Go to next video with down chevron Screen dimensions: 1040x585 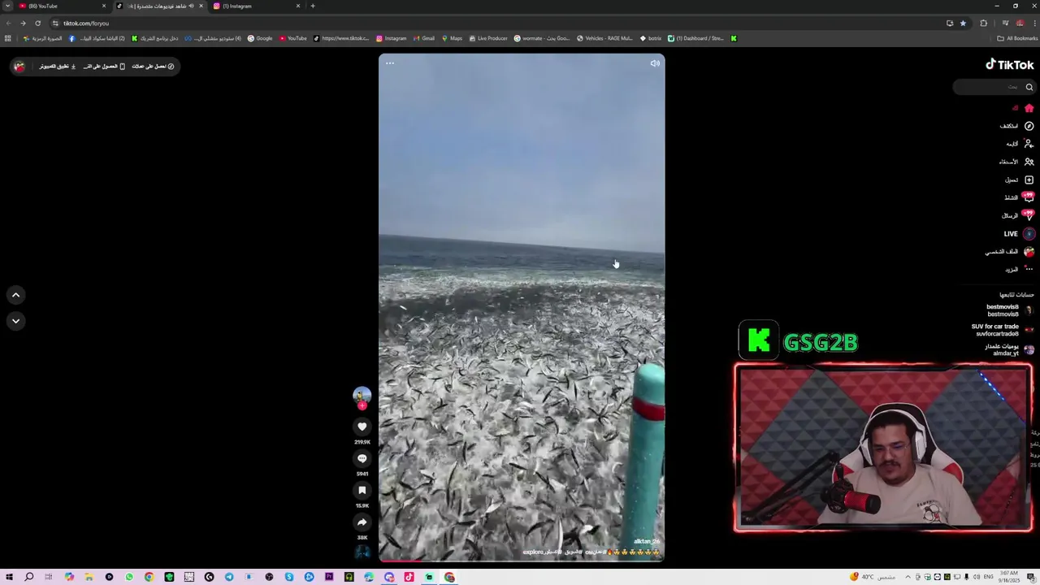click(15, 321)
